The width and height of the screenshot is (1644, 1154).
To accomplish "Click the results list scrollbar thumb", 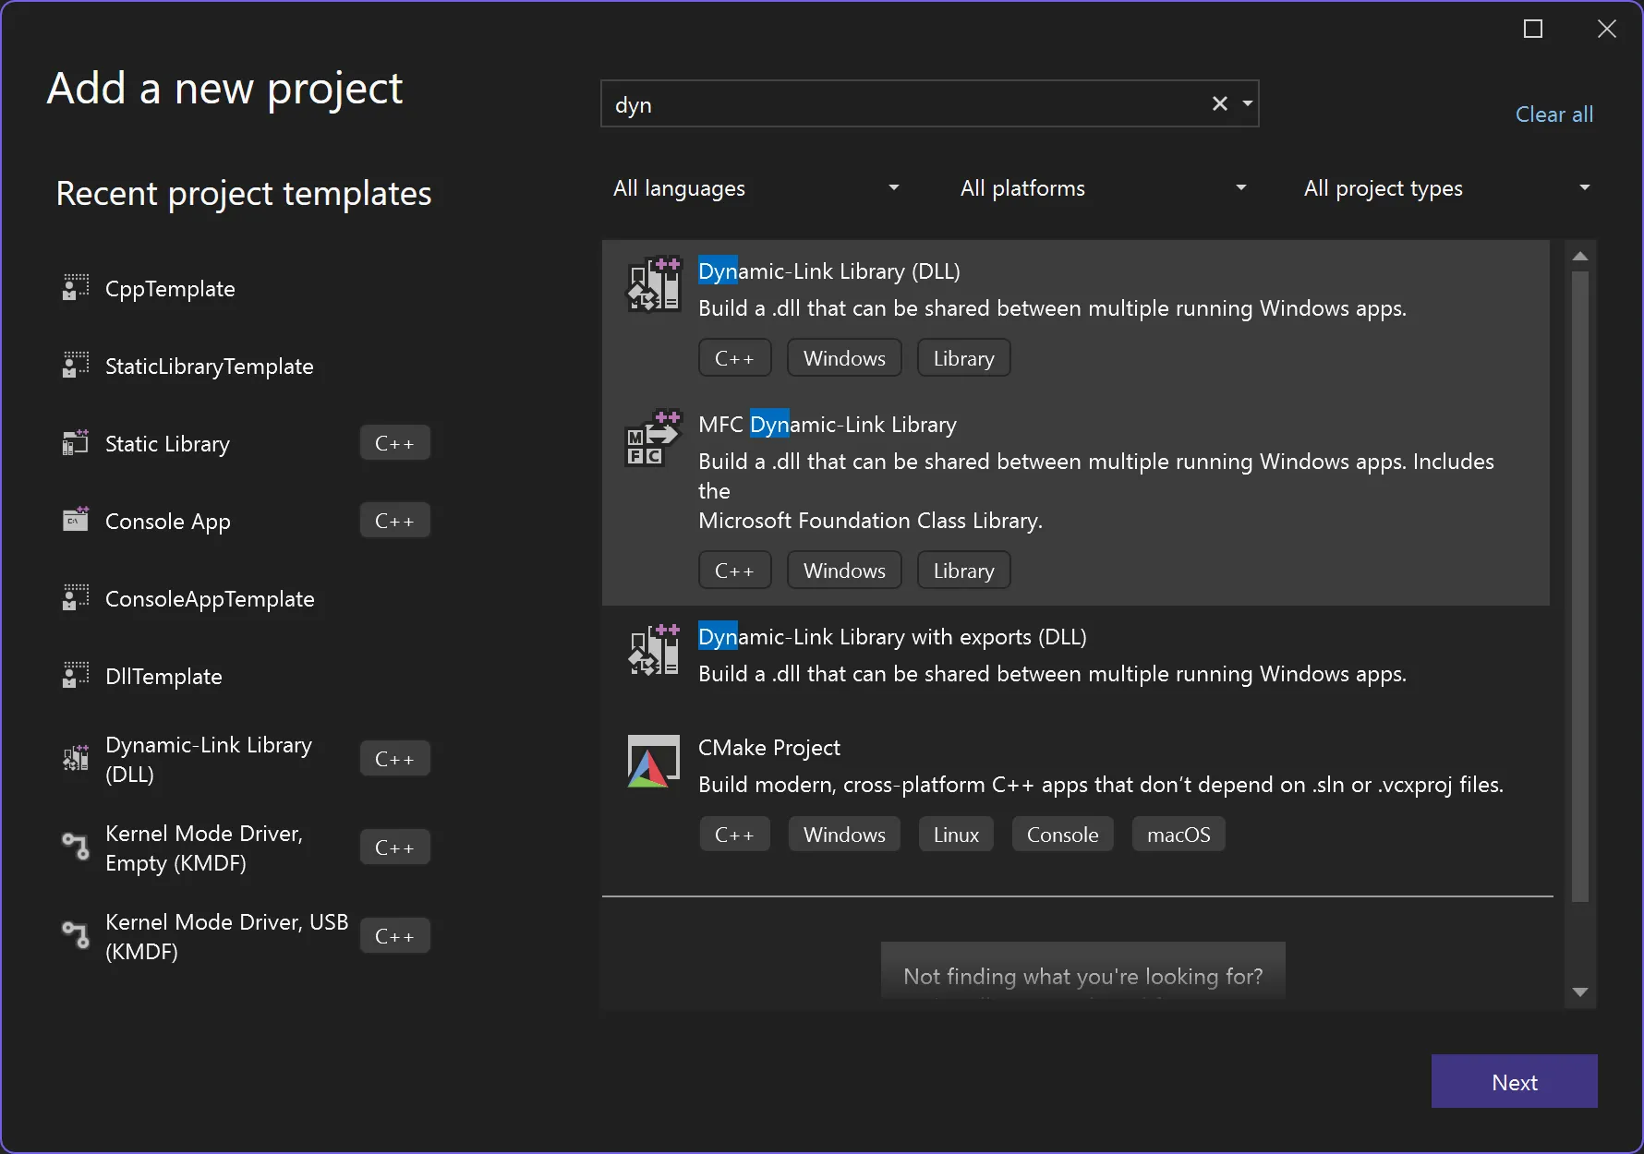I will pyautogui.click(x=1580, y=586).
